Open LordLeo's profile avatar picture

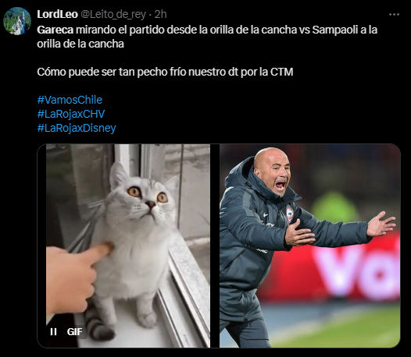[x=17, y=21]
